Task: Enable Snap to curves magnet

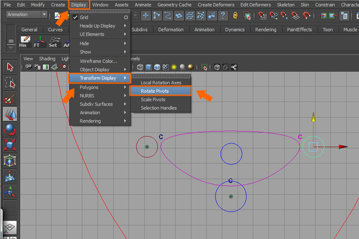Action: tap(273, 16)
